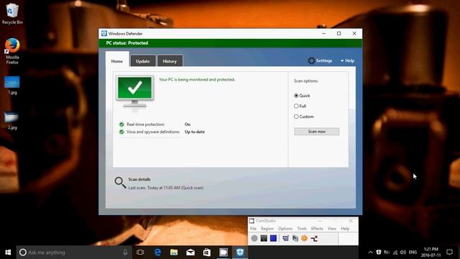Open the CamStudio View menu

(x=332, y=229)
